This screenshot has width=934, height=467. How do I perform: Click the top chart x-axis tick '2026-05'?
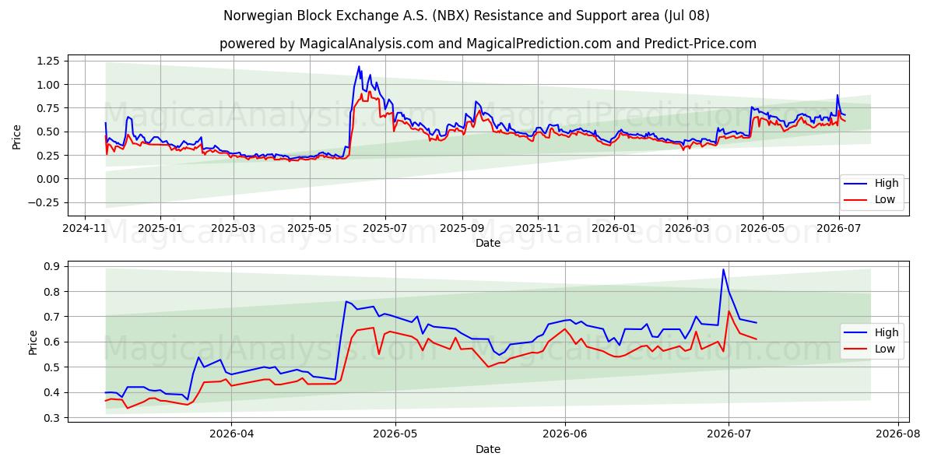pyautogui.click(x=762, y=229)
